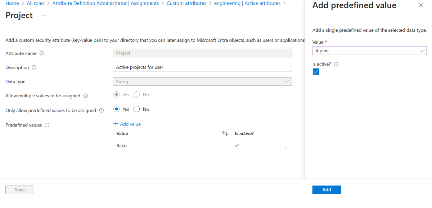Click info icon for Allow multiple values
This screenshot has width=432, height=208.
point(86,96)
